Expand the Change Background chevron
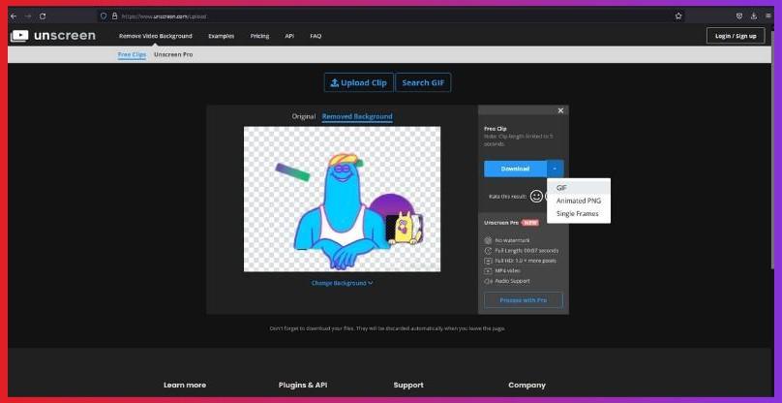This screenshot has height=403, width=782. (370, 283)
